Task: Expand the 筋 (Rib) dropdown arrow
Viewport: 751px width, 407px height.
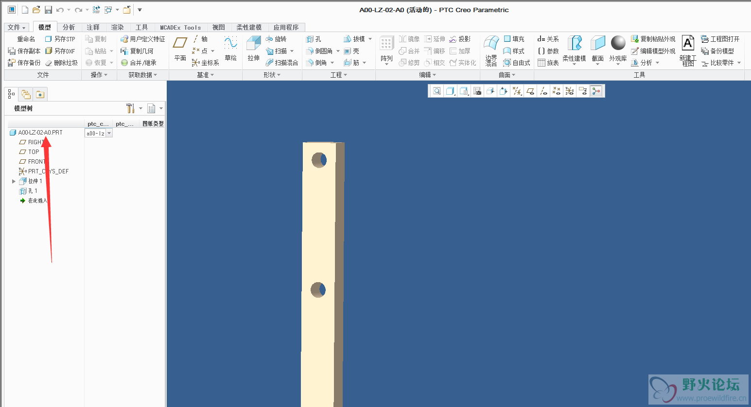Action: coord(364,63)
